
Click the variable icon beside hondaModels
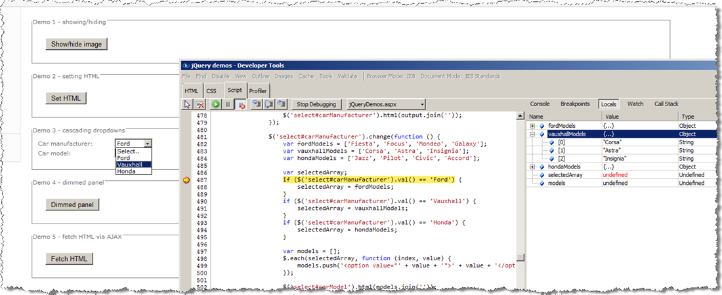[x=542, y=167]
